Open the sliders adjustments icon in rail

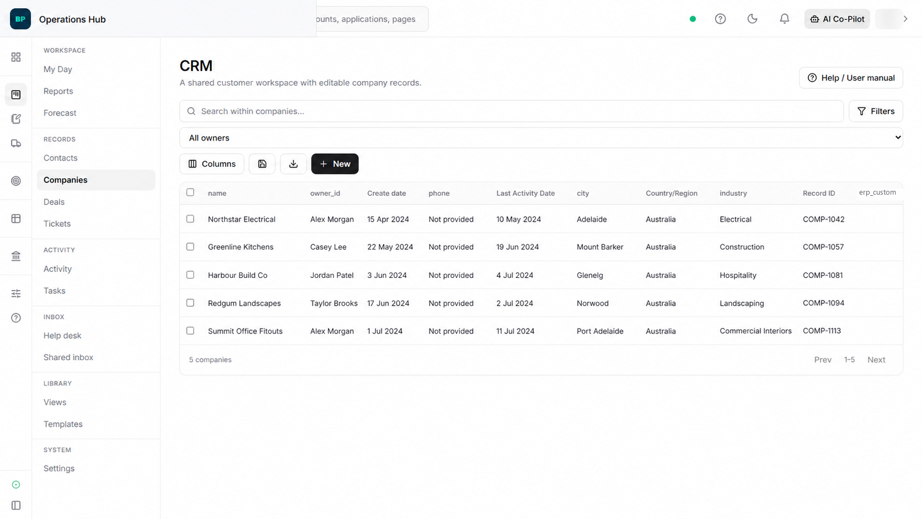pos(16,293)
